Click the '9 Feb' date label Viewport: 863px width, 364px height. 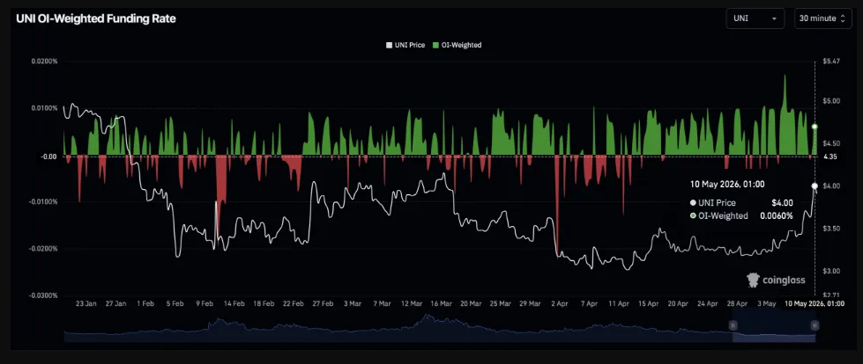(205, 303)
